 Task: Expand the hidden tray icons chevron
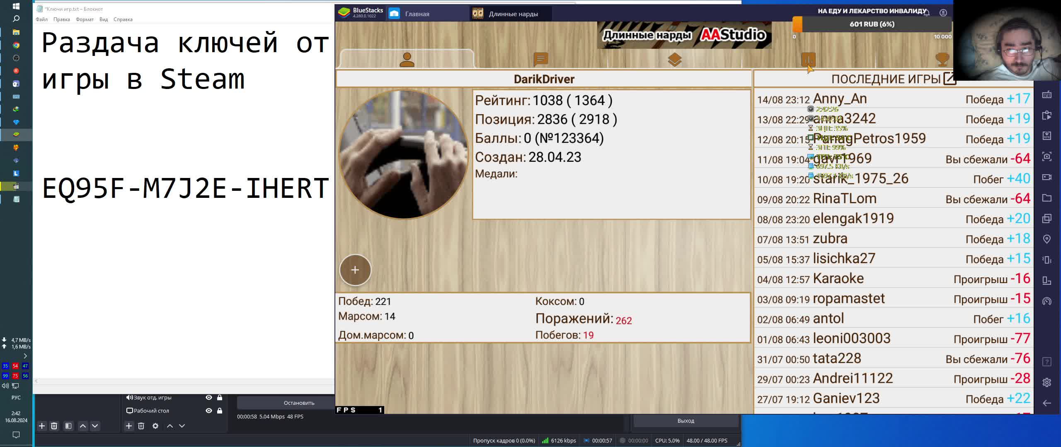[25, 356]
